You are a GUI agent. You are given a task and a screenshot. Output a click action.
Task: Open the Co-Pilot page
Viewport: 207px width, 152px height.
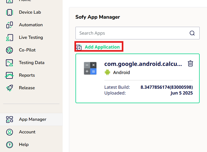pyautogui.click(x=27, y=50)
